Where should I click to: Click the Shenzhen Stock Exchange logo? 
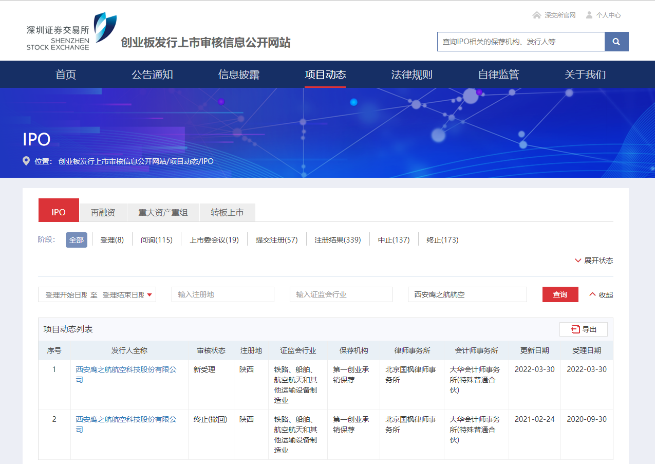tap(71, 32)
